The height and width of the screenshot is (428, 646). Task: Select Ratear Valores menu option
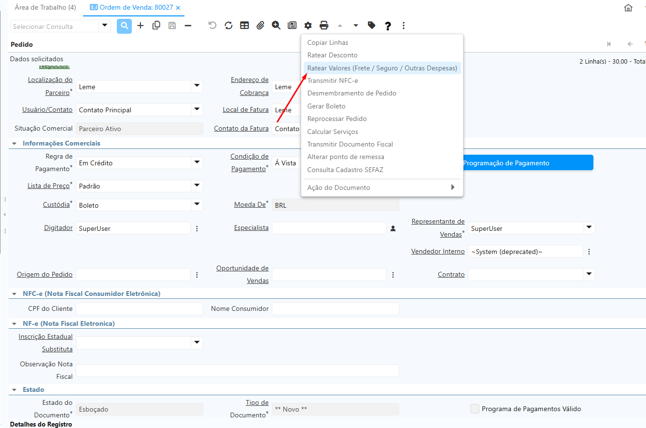tap(382, 68)
